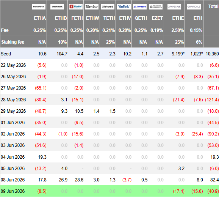The image size is (219, 197).
Task: Select the ETHE ticker header
Action: (x=178, y=18)
